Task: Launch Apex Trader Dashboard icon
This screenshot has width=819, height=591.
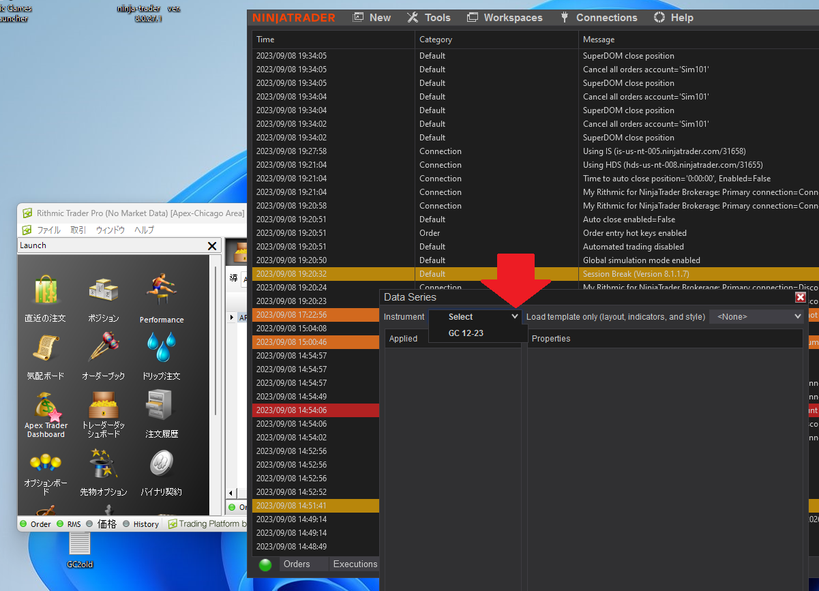Action: pyautogui.click(x=46, y=415)
